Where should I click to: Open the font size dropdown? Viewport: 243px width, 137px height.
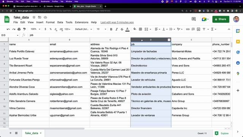click(101, 29)
